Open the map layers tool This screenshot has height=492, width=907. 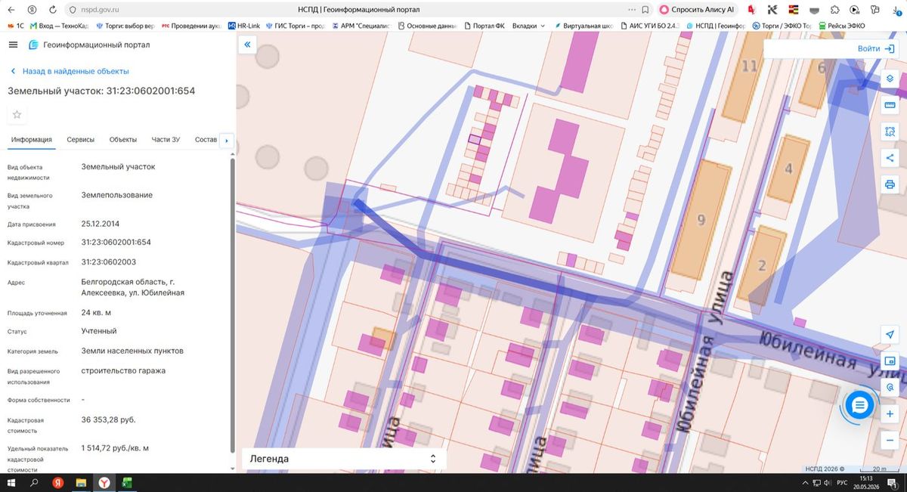tap(890, 79)
